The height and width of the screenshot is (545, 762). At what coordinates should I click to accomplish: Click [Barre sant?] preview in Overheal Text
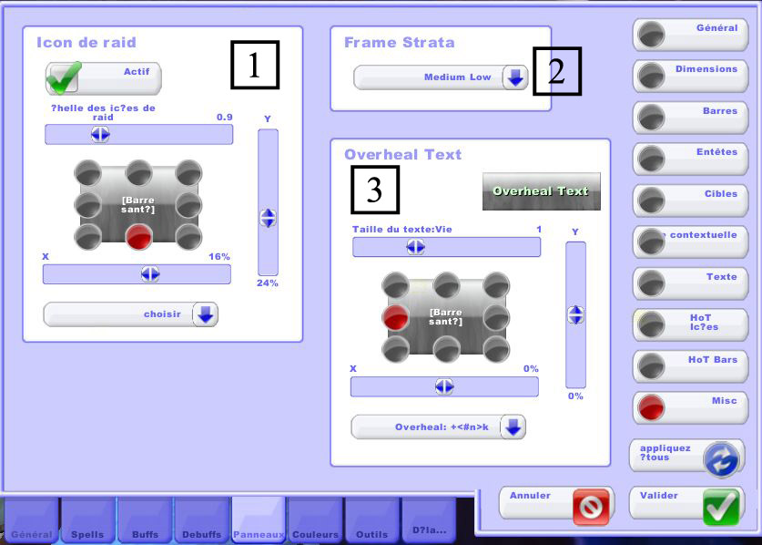[x=445, y=317]
